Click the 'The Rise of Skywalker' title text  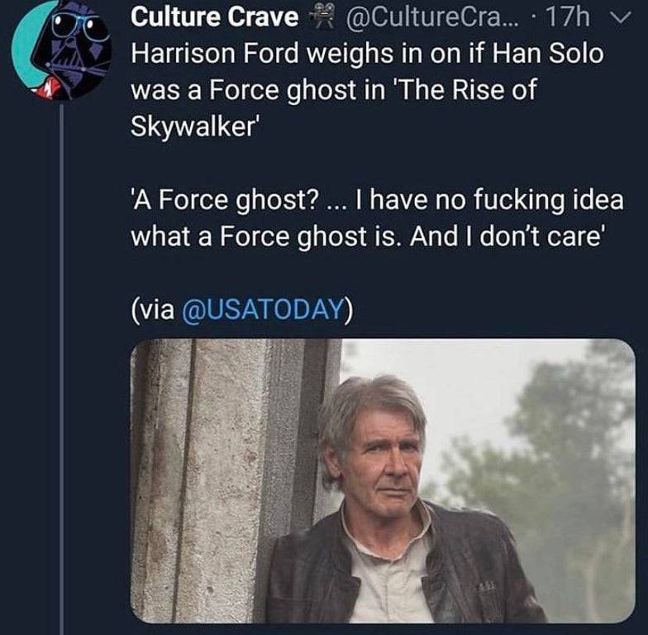pyautogui.click(x=333, y=107)
